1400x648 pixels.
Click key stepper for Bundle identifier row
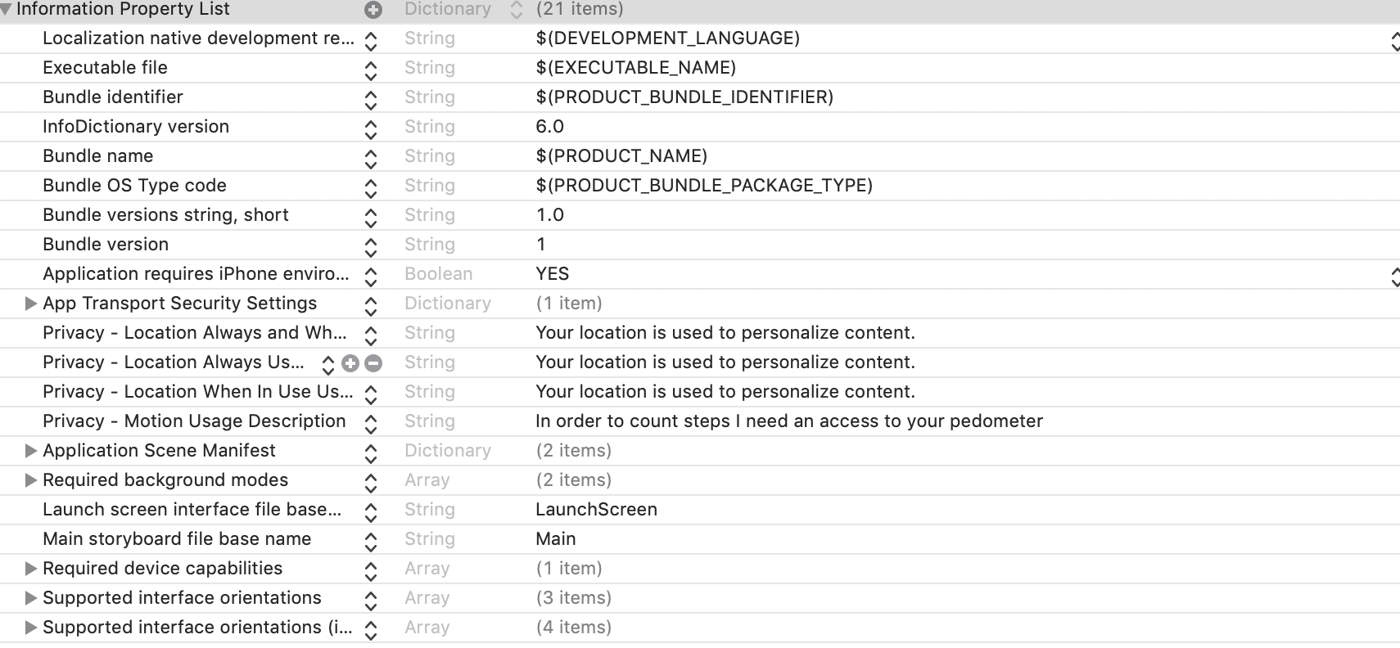pyautogui.click(x=371, y=98)
